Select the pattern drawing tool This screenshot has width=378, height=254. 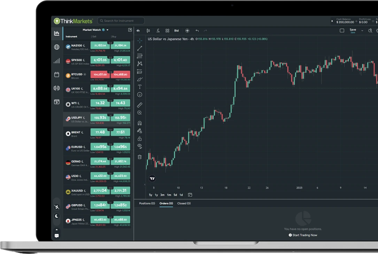point(140,64)
